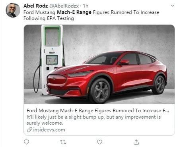Click card description about slight bump up
179x147 pixels.
coord(93,117)
